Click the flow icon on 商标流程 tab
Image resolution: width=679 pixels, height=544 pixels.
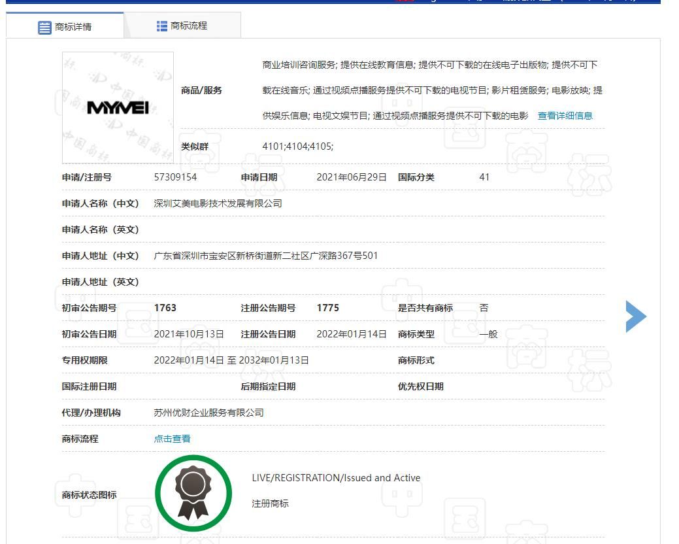point(161,26)
